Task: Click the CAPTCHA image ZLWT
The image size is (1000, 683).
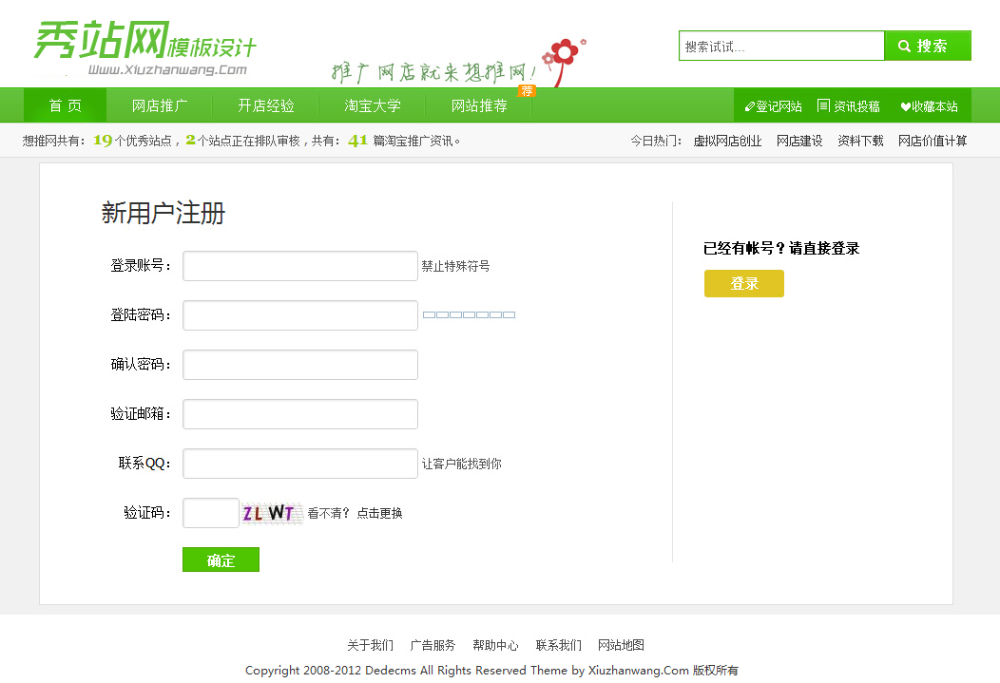Action: tap(270, 513)
